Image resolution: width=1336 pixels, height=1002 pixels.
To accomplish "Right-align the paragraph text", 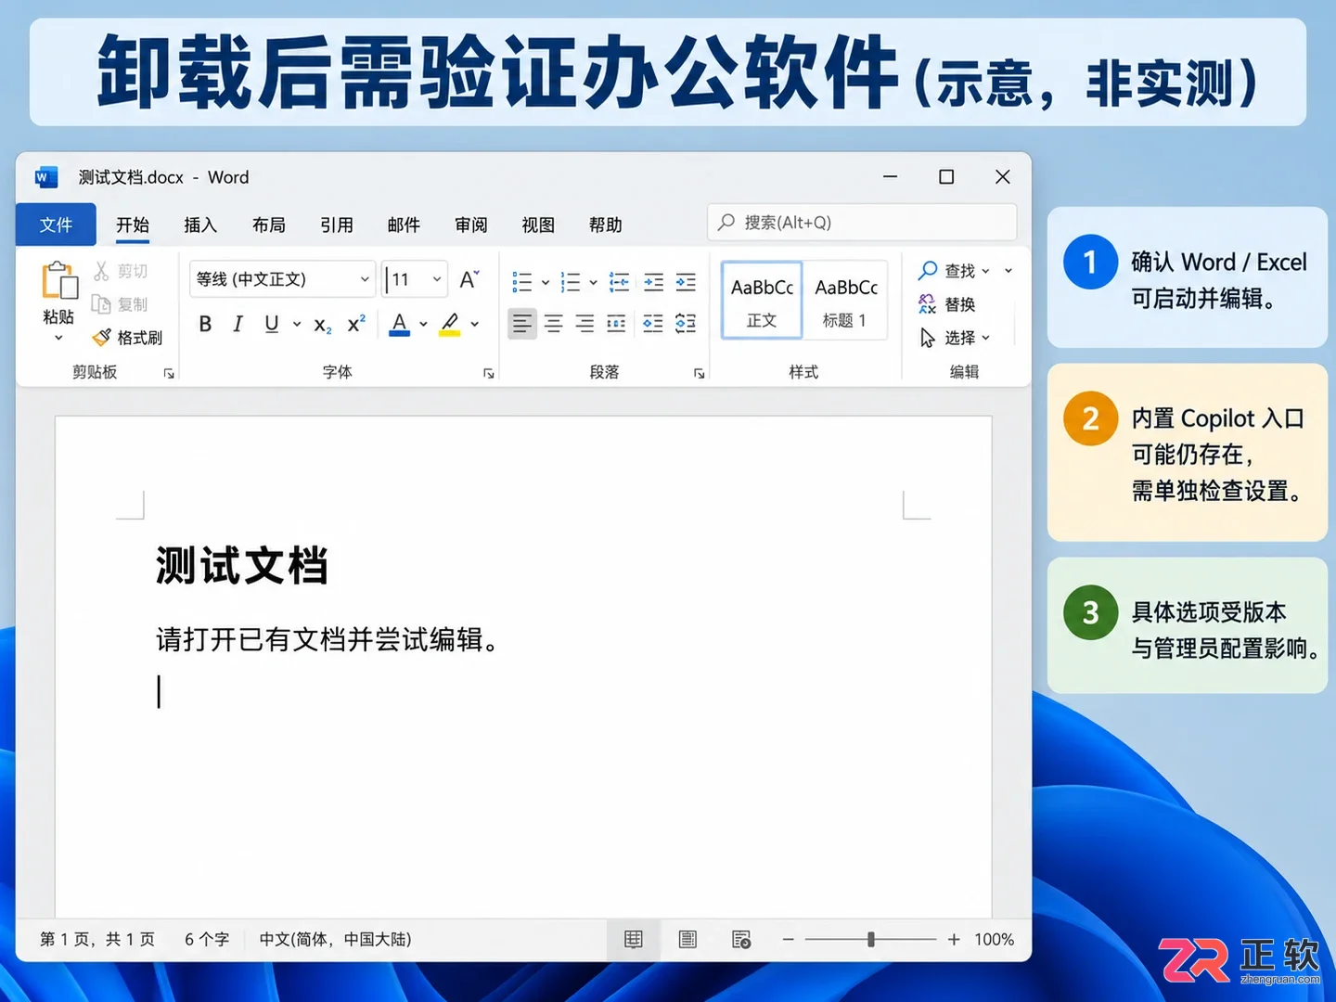I will tap(584, 323).
